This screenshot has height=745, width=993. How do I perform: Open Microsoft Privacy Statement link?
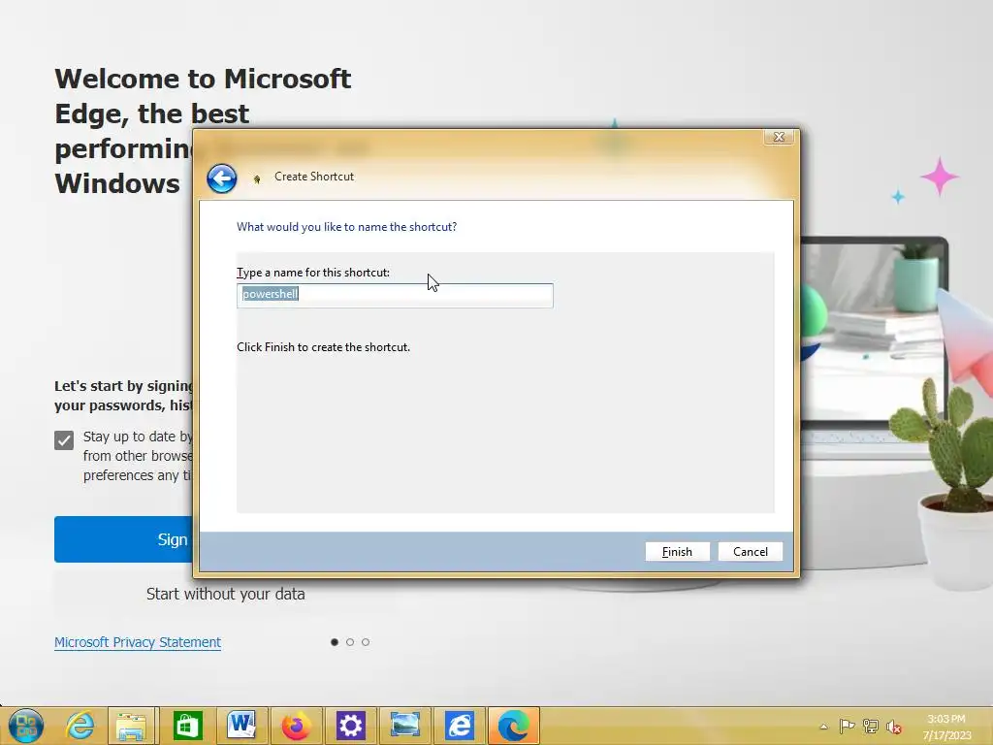point(138,642)
